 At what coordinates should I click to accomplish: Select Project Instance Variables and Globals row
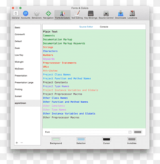[94, 90]
